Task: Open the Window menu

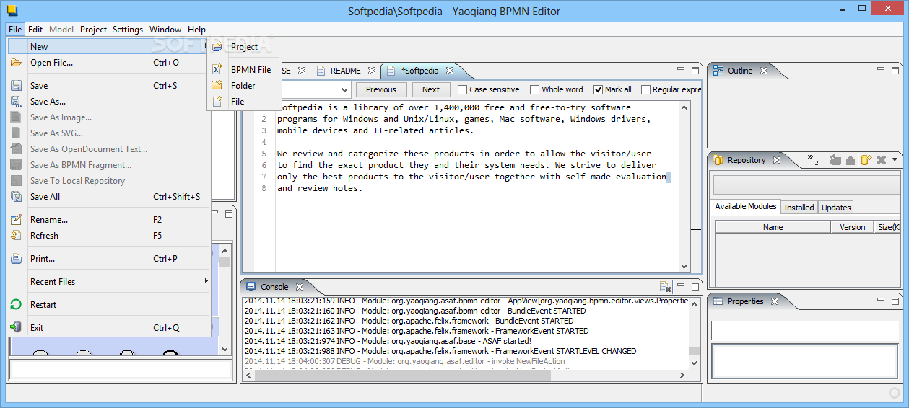Action: [x=165, y=30]
